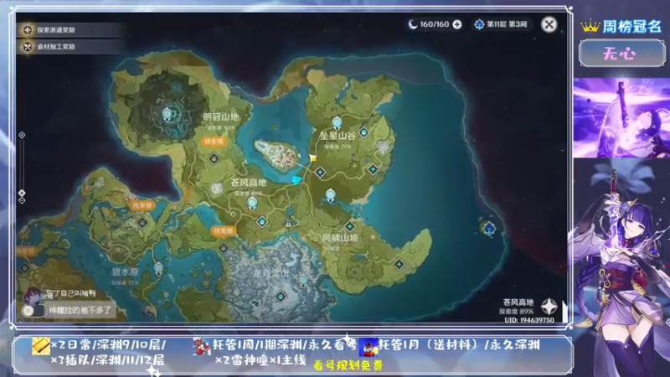Select domain marker just below the yellow pin
The height and width of the screenshot is (377, 670).
pos(320,173)
